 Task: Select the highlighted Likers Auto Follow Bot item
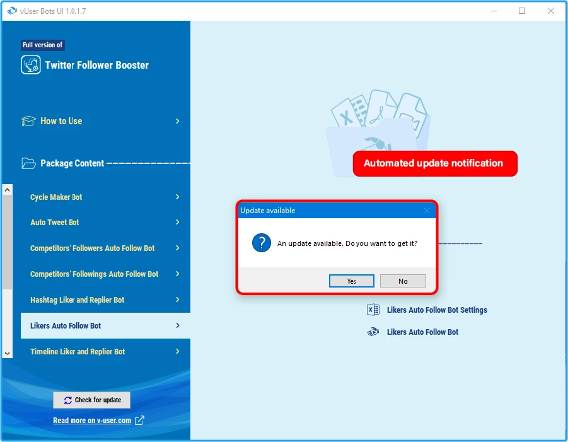point(105,325)
